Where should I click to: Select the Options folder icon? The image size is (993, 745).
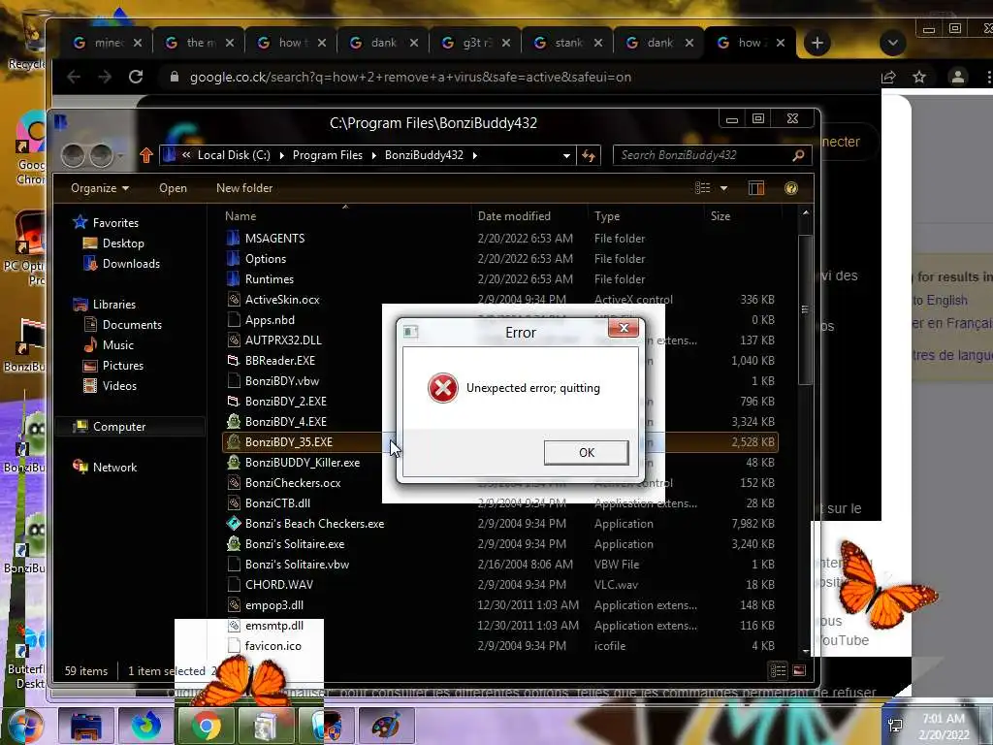[x=233, y=258]
